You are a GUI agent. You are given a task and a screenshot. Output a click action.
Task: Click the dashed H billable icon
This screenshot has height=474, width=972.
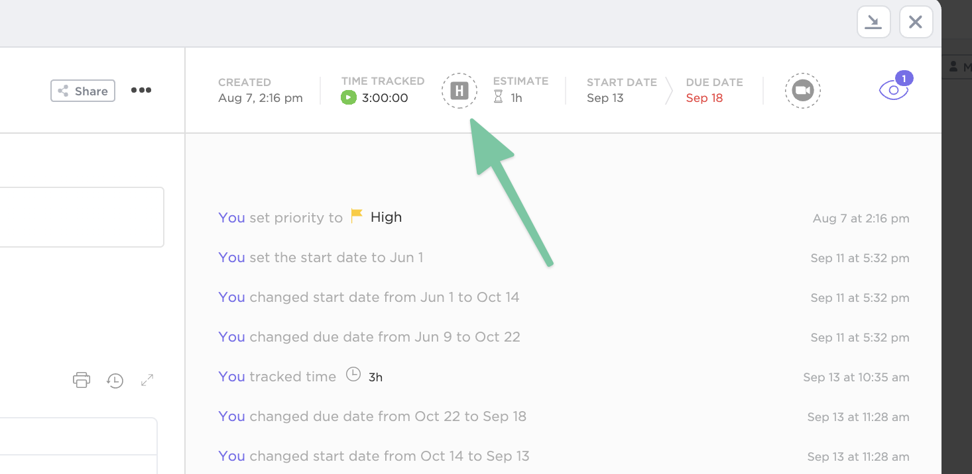pyautogui.click(x=459, y=91)
